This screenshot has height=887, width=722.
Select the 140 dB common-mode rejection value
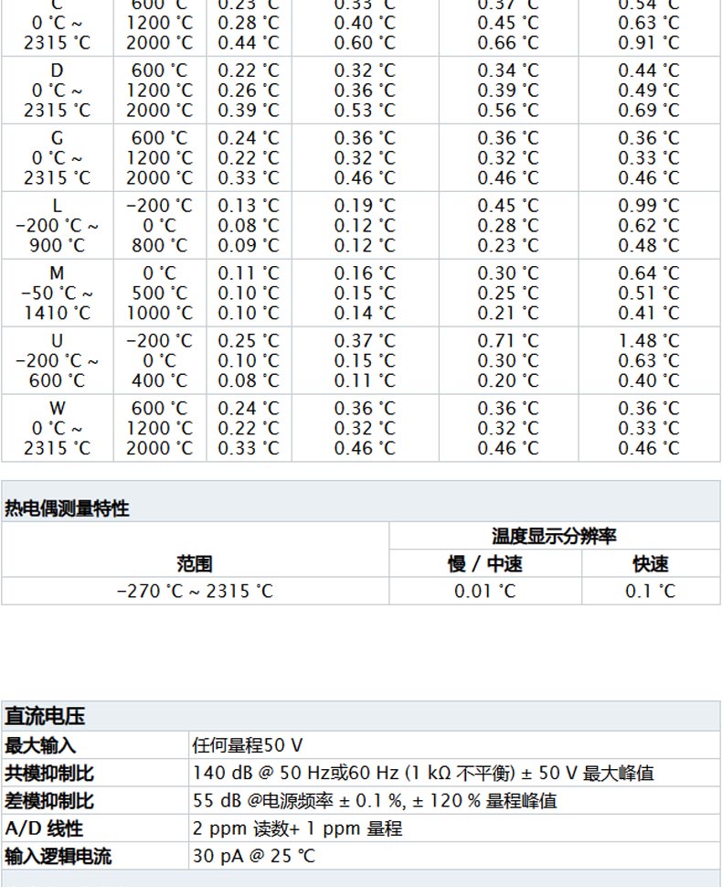tap(423, 774)
